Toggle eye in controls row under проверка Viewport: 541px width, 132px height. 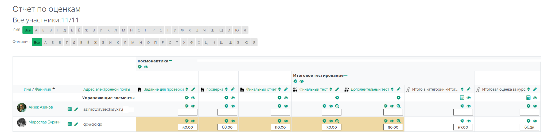pos(233,98)
